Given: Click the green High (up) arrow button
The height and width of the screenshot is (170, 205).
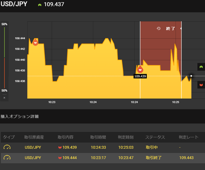Looking at the screenshot, I should click(201, 67).
